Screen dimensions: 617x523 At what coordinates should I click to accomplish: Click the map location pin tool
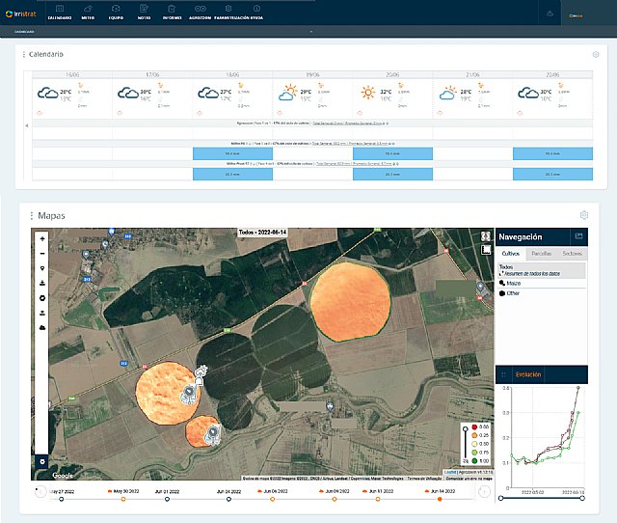(41, 268)
